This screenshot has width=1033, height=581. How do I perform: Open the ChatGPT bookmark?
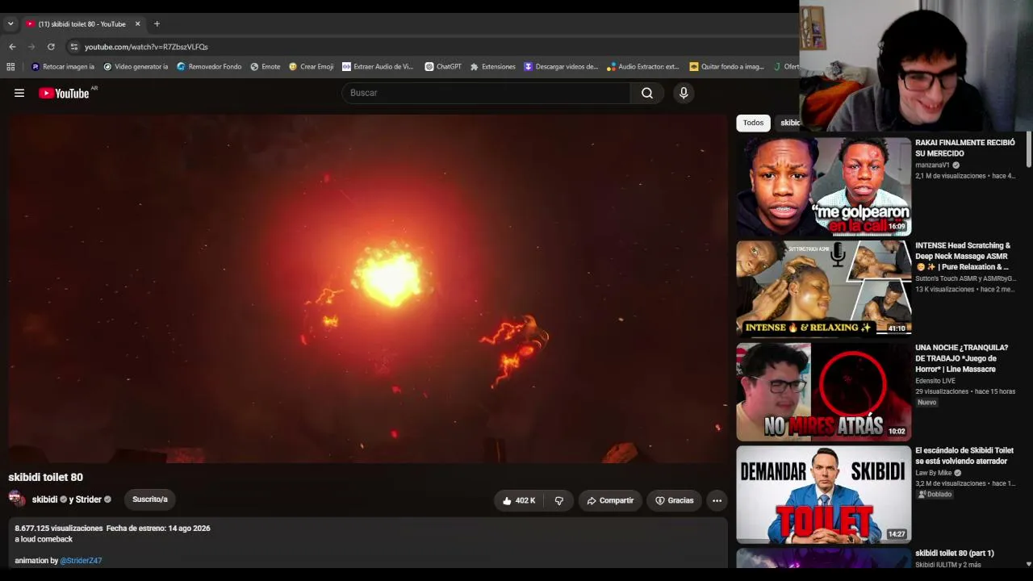[443, 67]
